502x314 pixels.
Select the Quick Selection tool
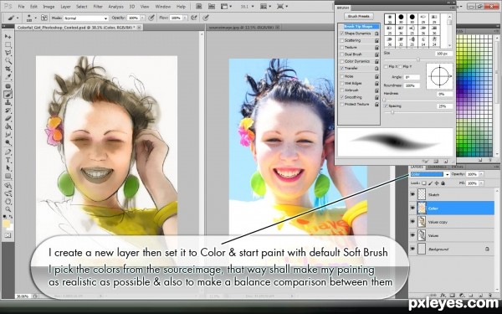pyautogui.click(x=8, y=60)
